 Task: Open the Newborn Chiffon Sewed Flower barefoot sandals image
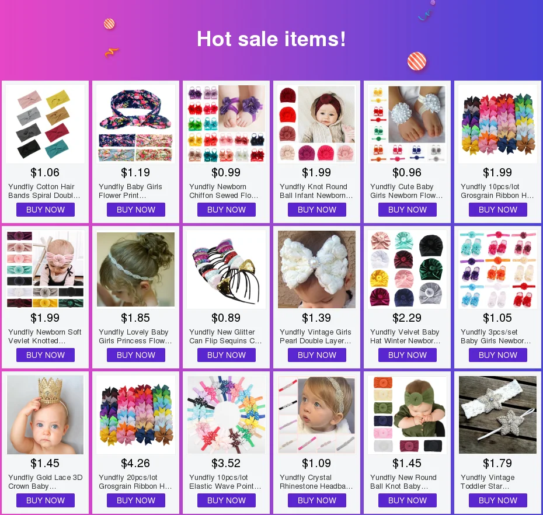click(226, 124)
